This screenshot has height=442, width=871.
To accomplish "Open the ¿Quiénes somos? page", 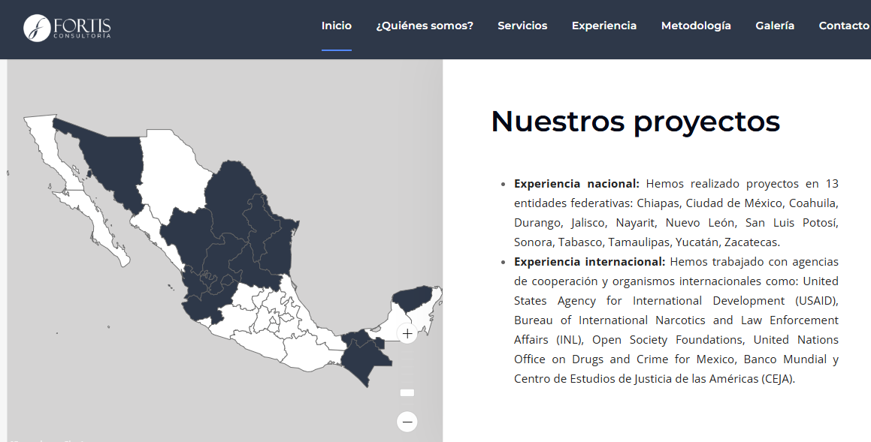I will click(425, 26).
